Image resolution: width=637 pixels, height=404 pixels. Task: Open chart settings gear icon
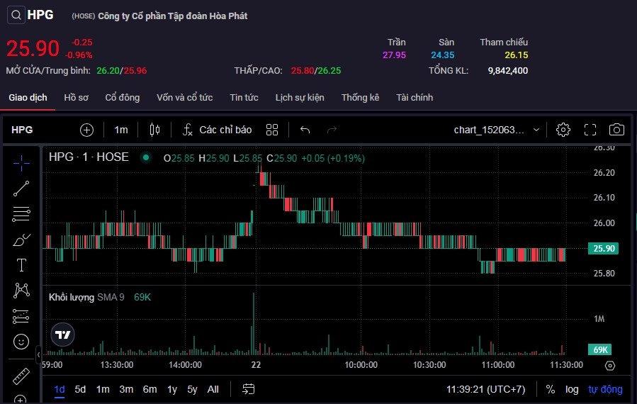click(563, 130)
